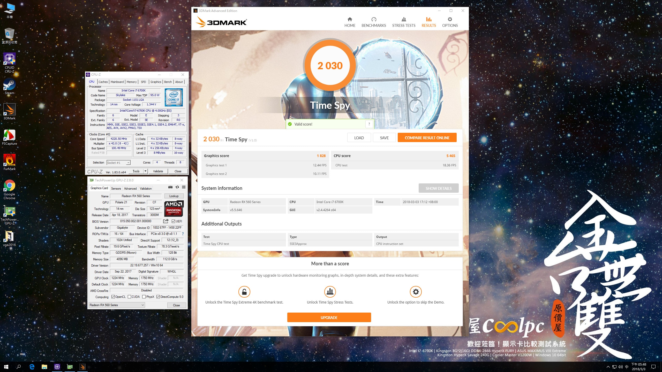This screenshot has width=662, height=372.
Task: Open Windows Start menu
Action: (x=6, y=367)
